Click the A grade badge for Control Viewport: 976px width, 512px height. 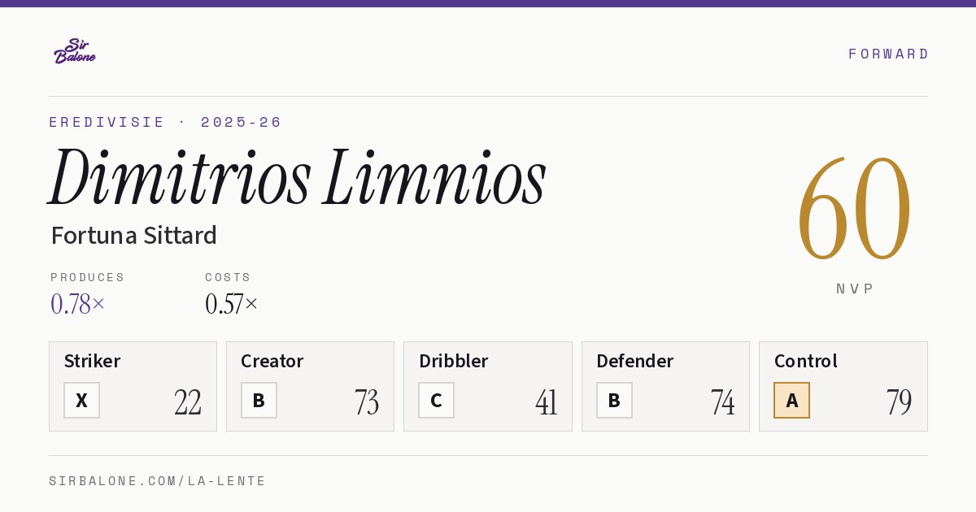tap(791, 400)
